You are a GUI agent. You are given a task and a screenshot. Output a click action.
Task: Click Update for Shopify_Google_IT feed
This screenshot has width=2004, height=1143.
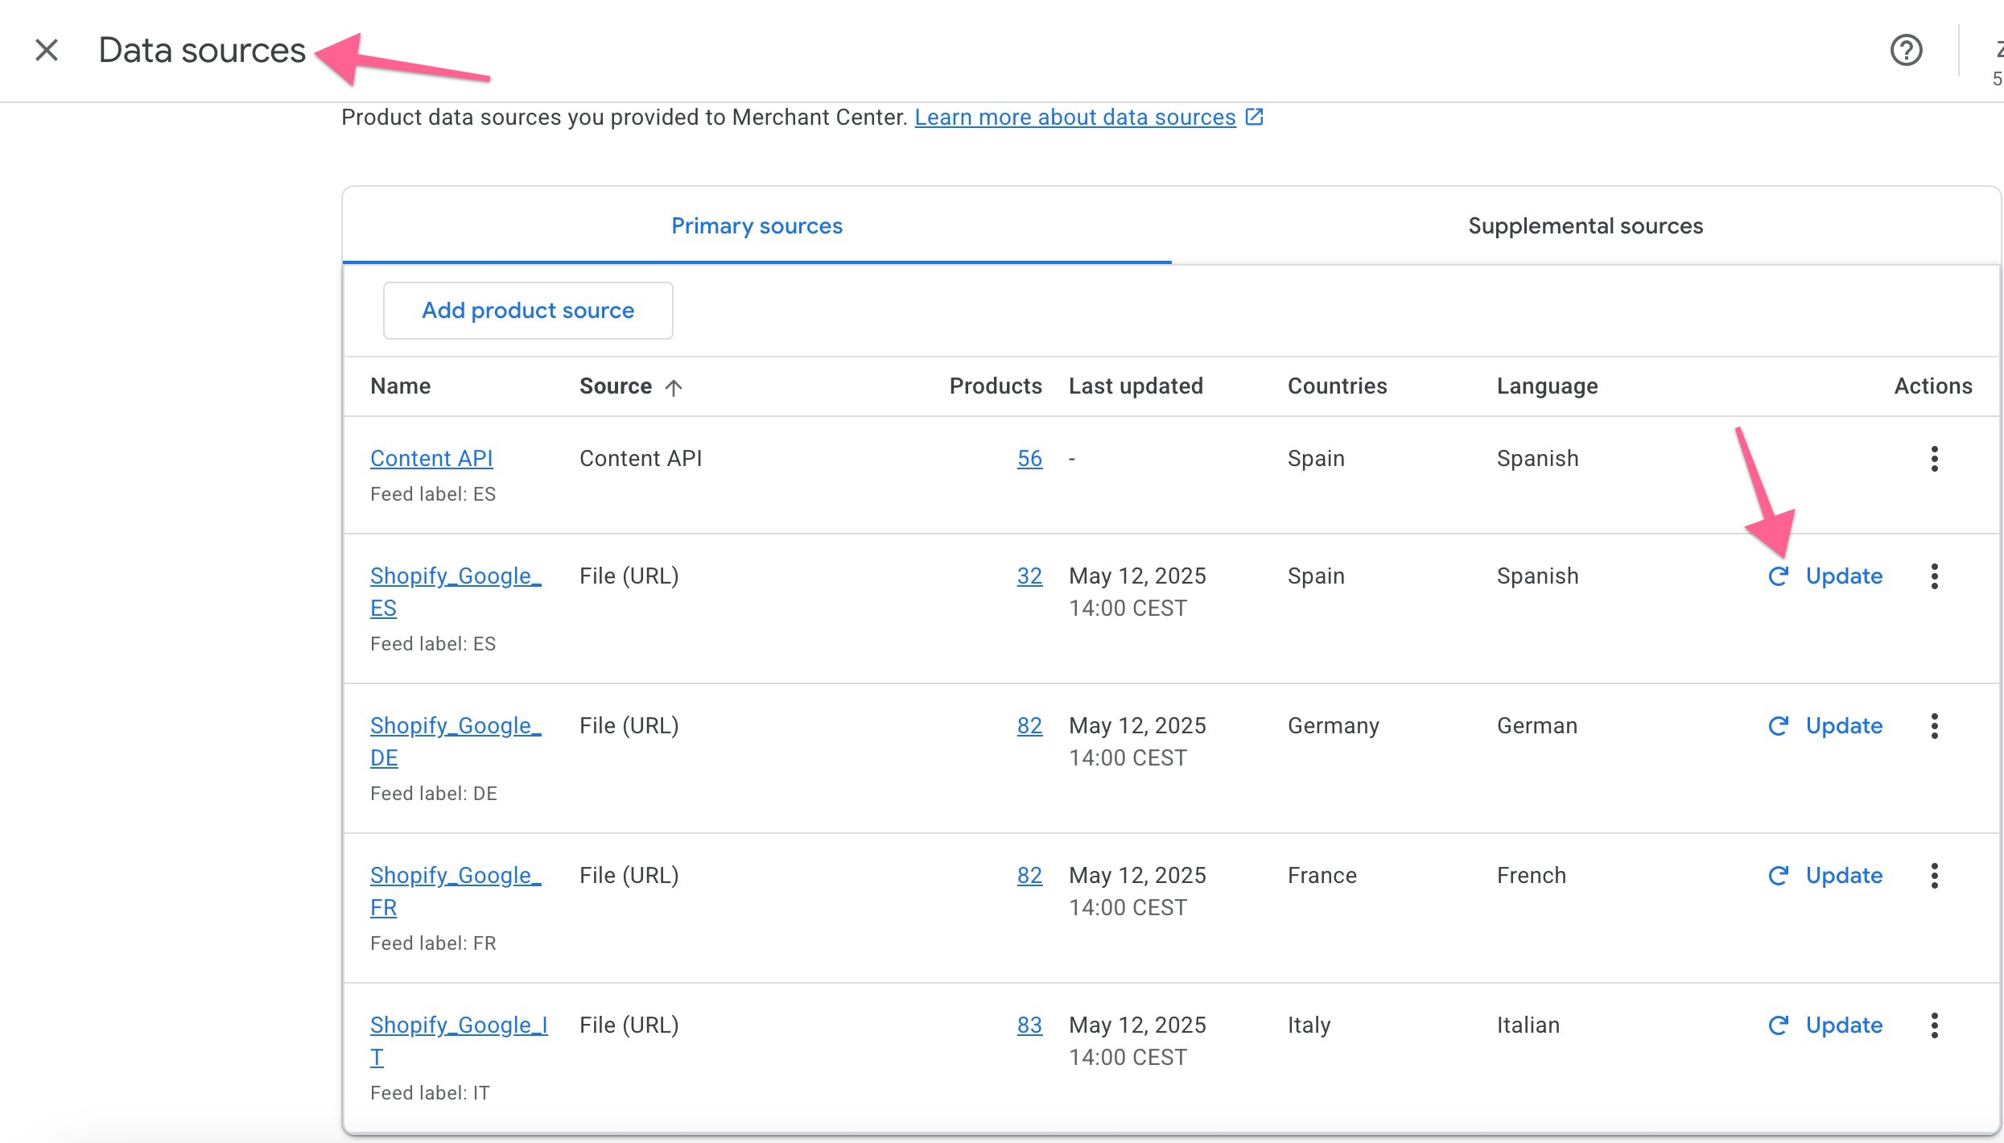[x=1844, y=1025]
